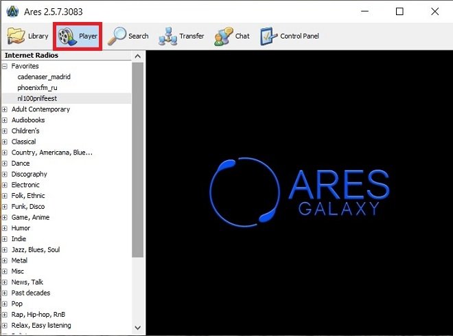Switch to the Library tab label
This screenshot has width=453, height=336.
click(38, 36)
